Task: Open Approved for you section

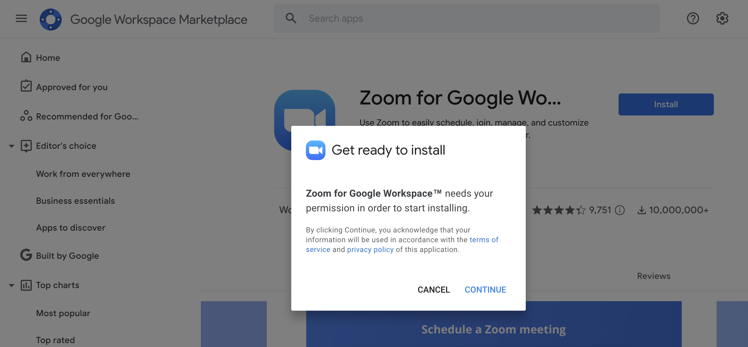Action: click(71, 87)
